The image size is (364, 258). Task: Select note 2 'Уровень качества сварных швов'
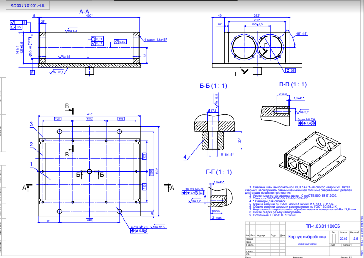pyautogui.click(x=293, y=196)
